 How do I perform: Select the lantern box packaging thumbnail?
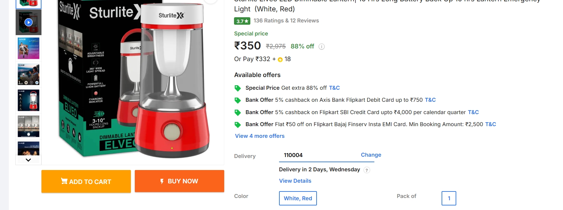pos(28,3)
